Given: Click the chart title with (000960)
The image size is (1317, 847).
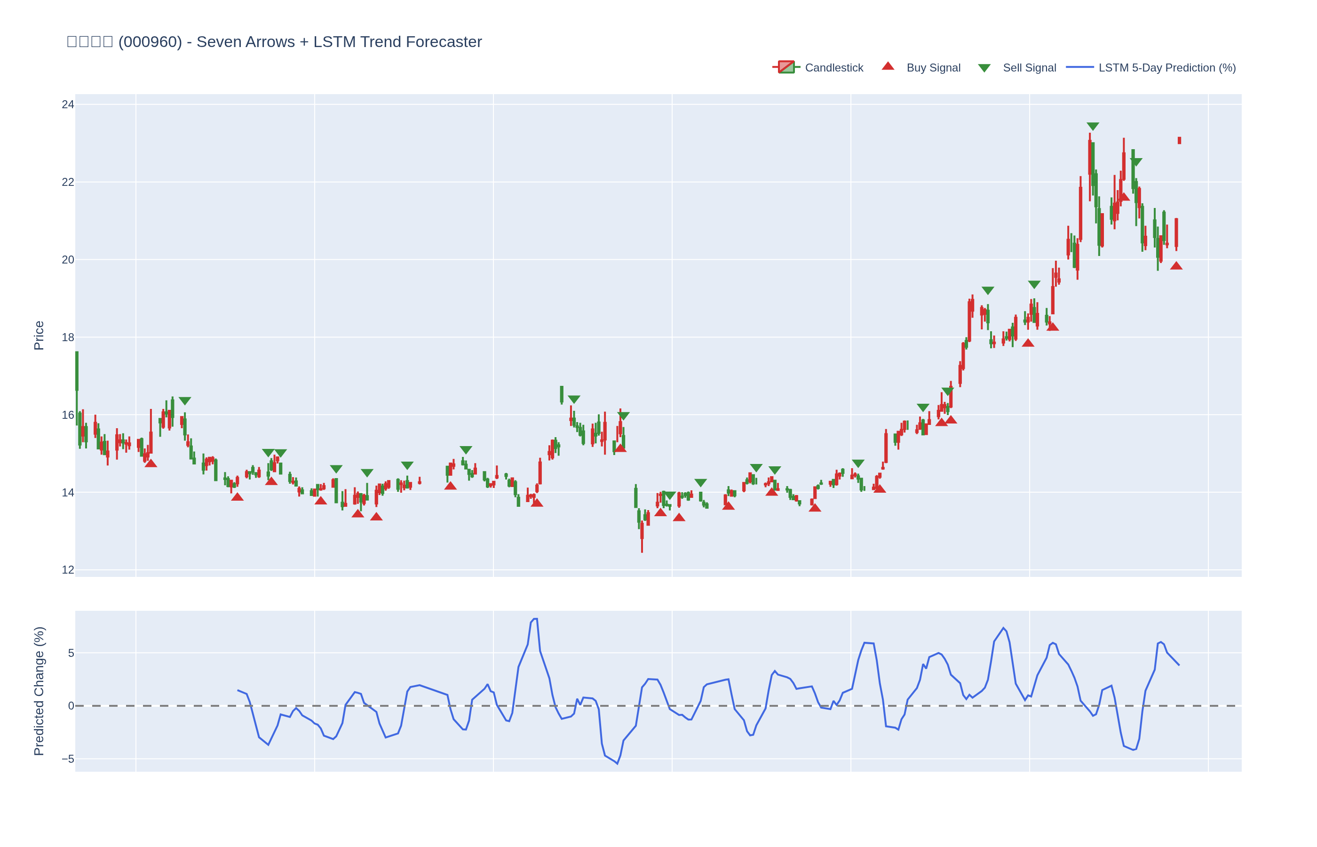Looking at the screenshot, I should pos(274,42).
